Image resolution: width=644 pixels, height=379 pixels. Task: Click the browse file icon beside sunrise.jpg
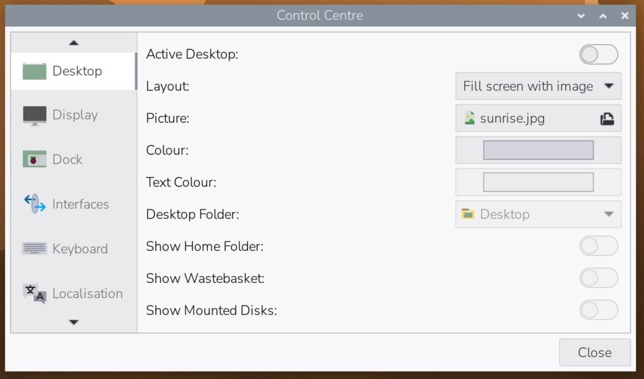[x=607, y=119]
